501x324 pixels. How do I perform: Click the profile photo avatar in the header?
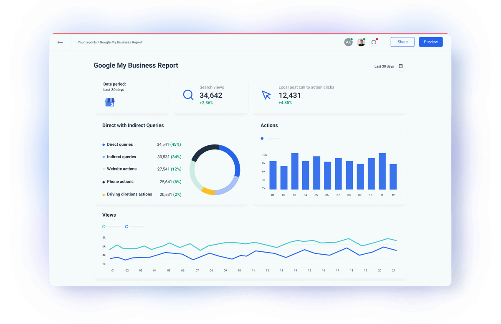361,42
